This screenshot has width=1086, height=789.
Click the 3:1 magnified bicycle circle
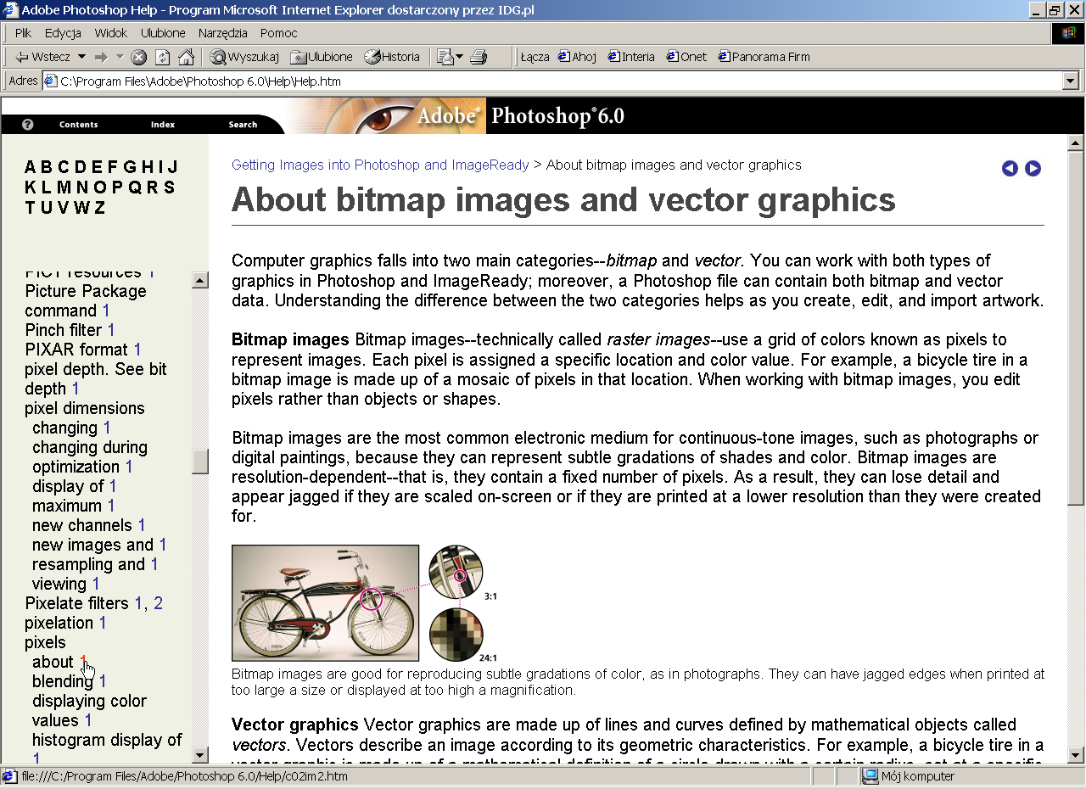click(x=456, y=573)
